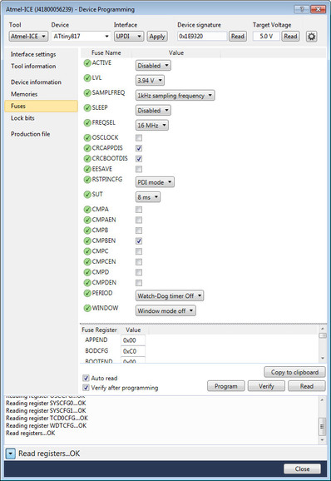Click the Apply interface button

pos(157,37)
